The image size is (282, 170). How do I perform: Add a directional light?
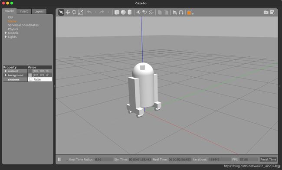tap(151, 12)
